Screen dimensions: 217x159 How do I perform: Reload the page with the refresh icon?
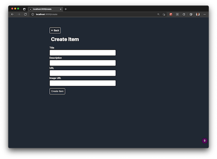25,14
